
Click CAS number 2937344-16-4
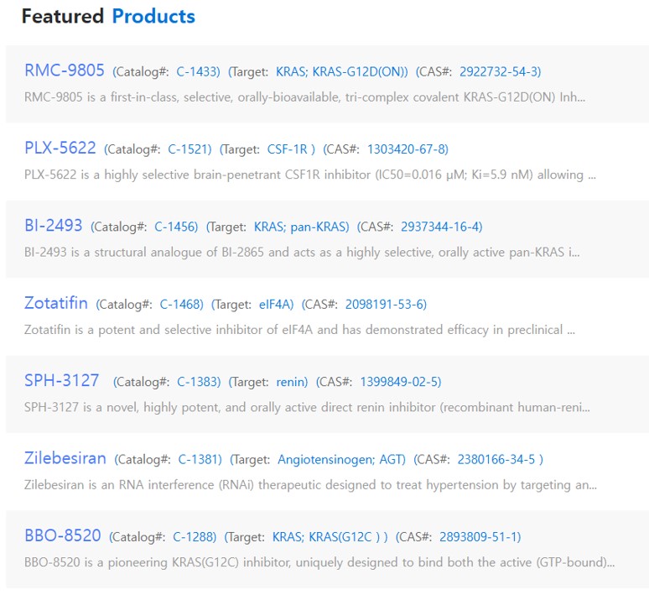[x=441, y=227]
